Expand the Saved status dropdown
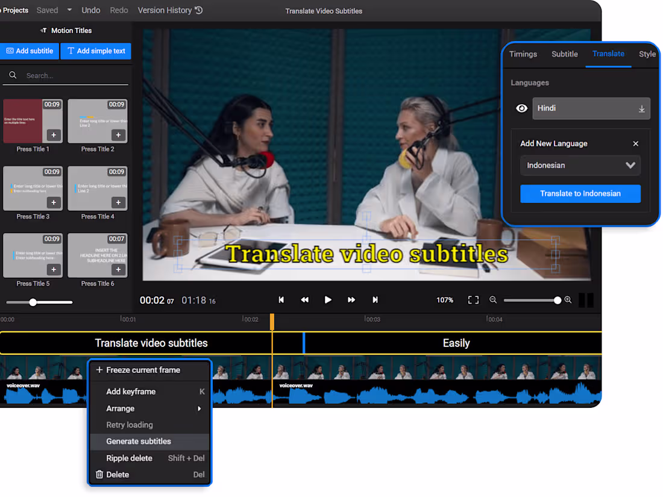This screenshot has width=663, height=497. coord(68,10)
